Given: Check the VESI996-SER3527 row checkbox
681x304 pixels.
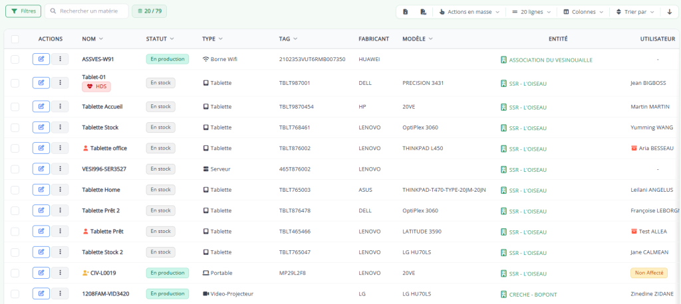Looking at the screenshot, I should (15, 169).
